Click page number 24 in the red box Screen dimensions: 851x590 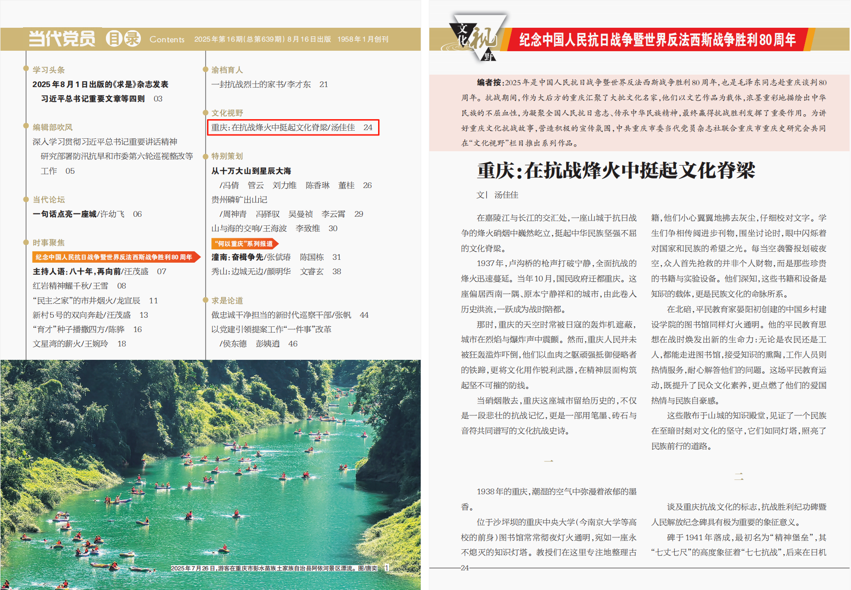coord(368,128)
